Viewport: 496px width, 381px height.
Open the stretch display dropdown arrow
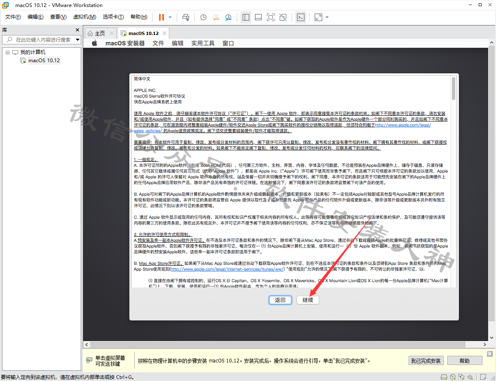tap(327, 17)
